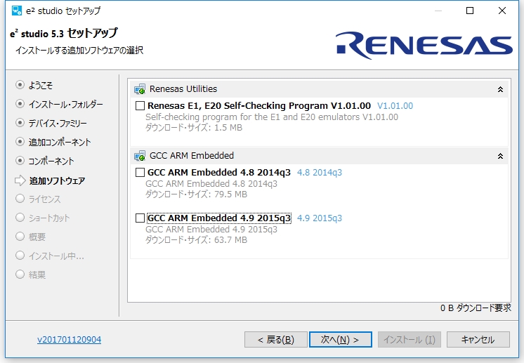The image size is (524, 363).
Task: Select the ショートカット step radio
Action: pos(20,218)
